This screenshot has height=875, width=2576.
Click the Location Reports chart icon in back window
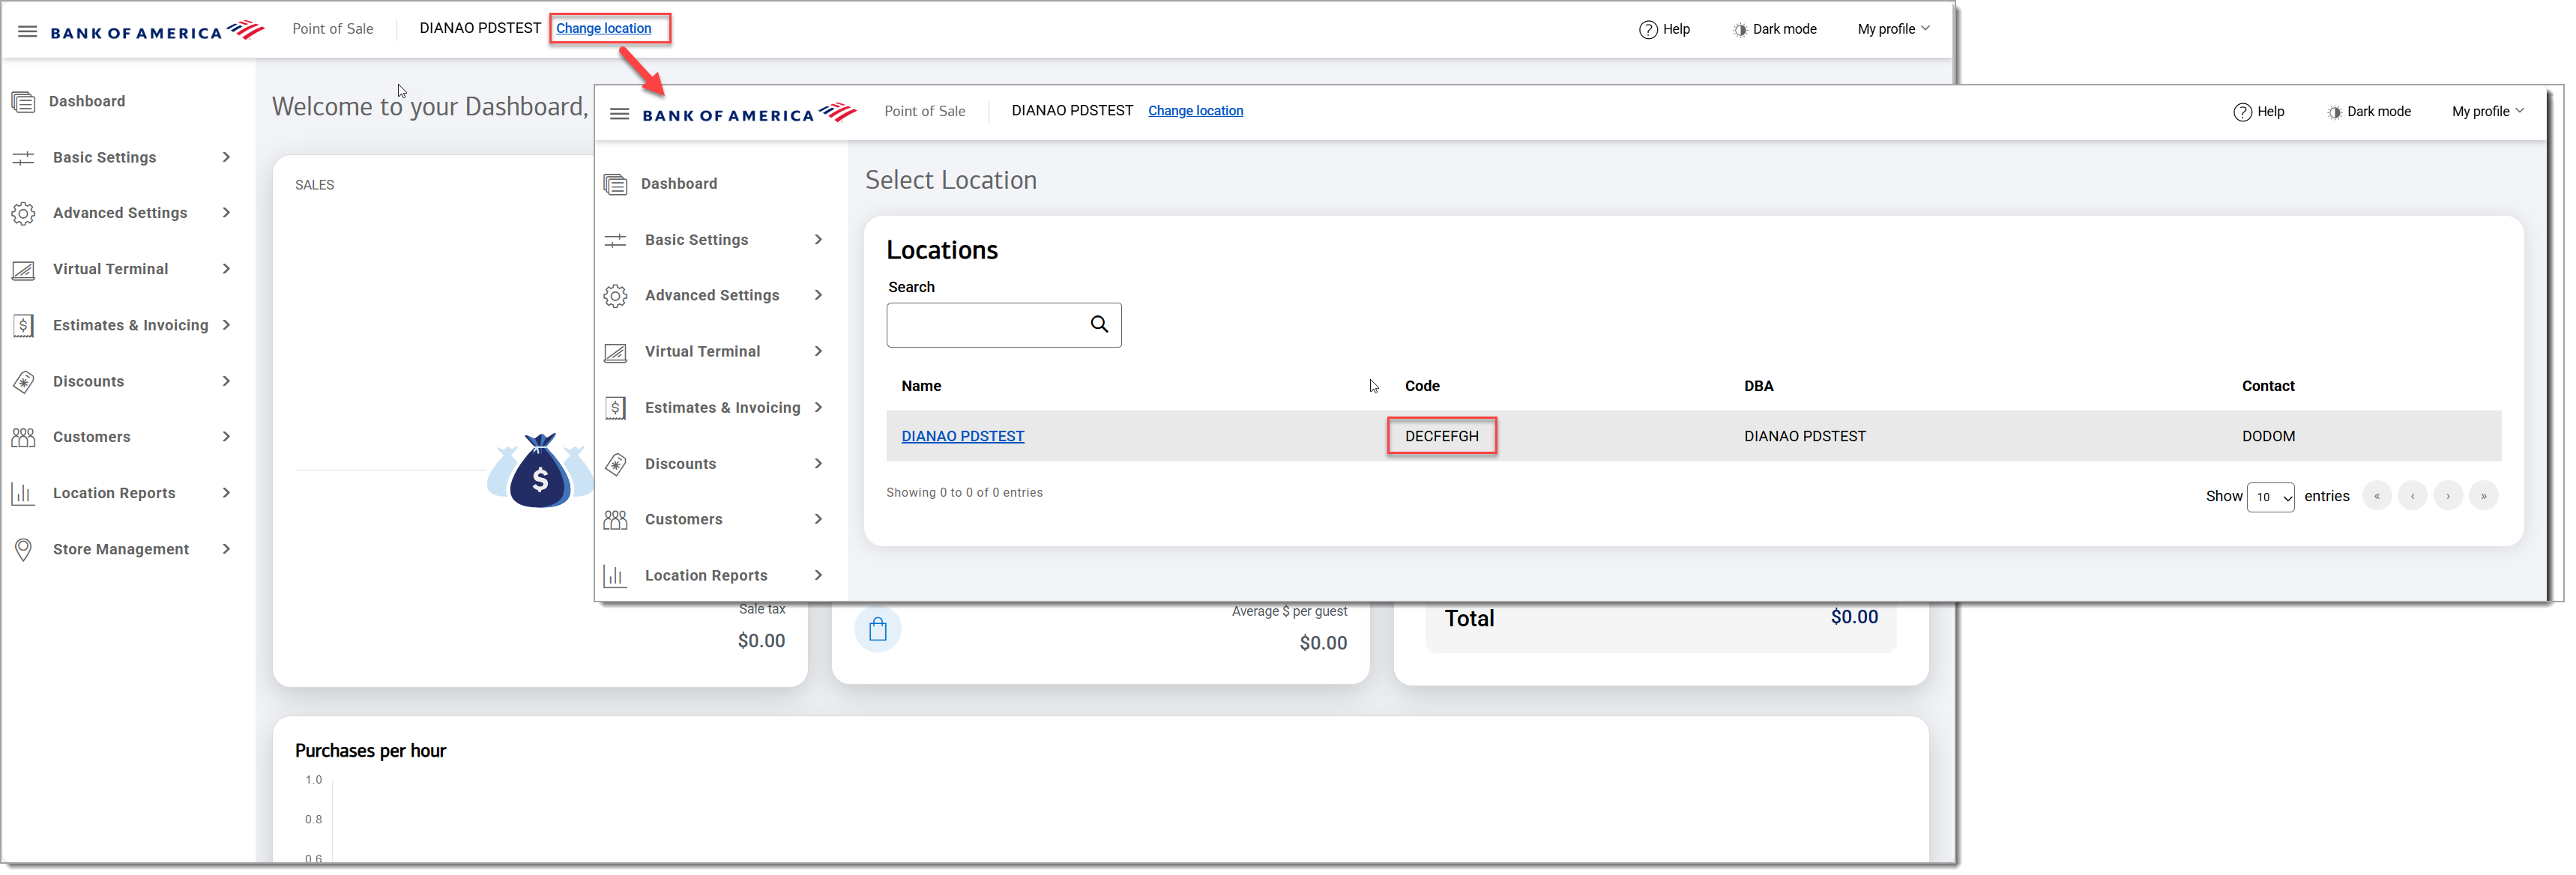23,493
